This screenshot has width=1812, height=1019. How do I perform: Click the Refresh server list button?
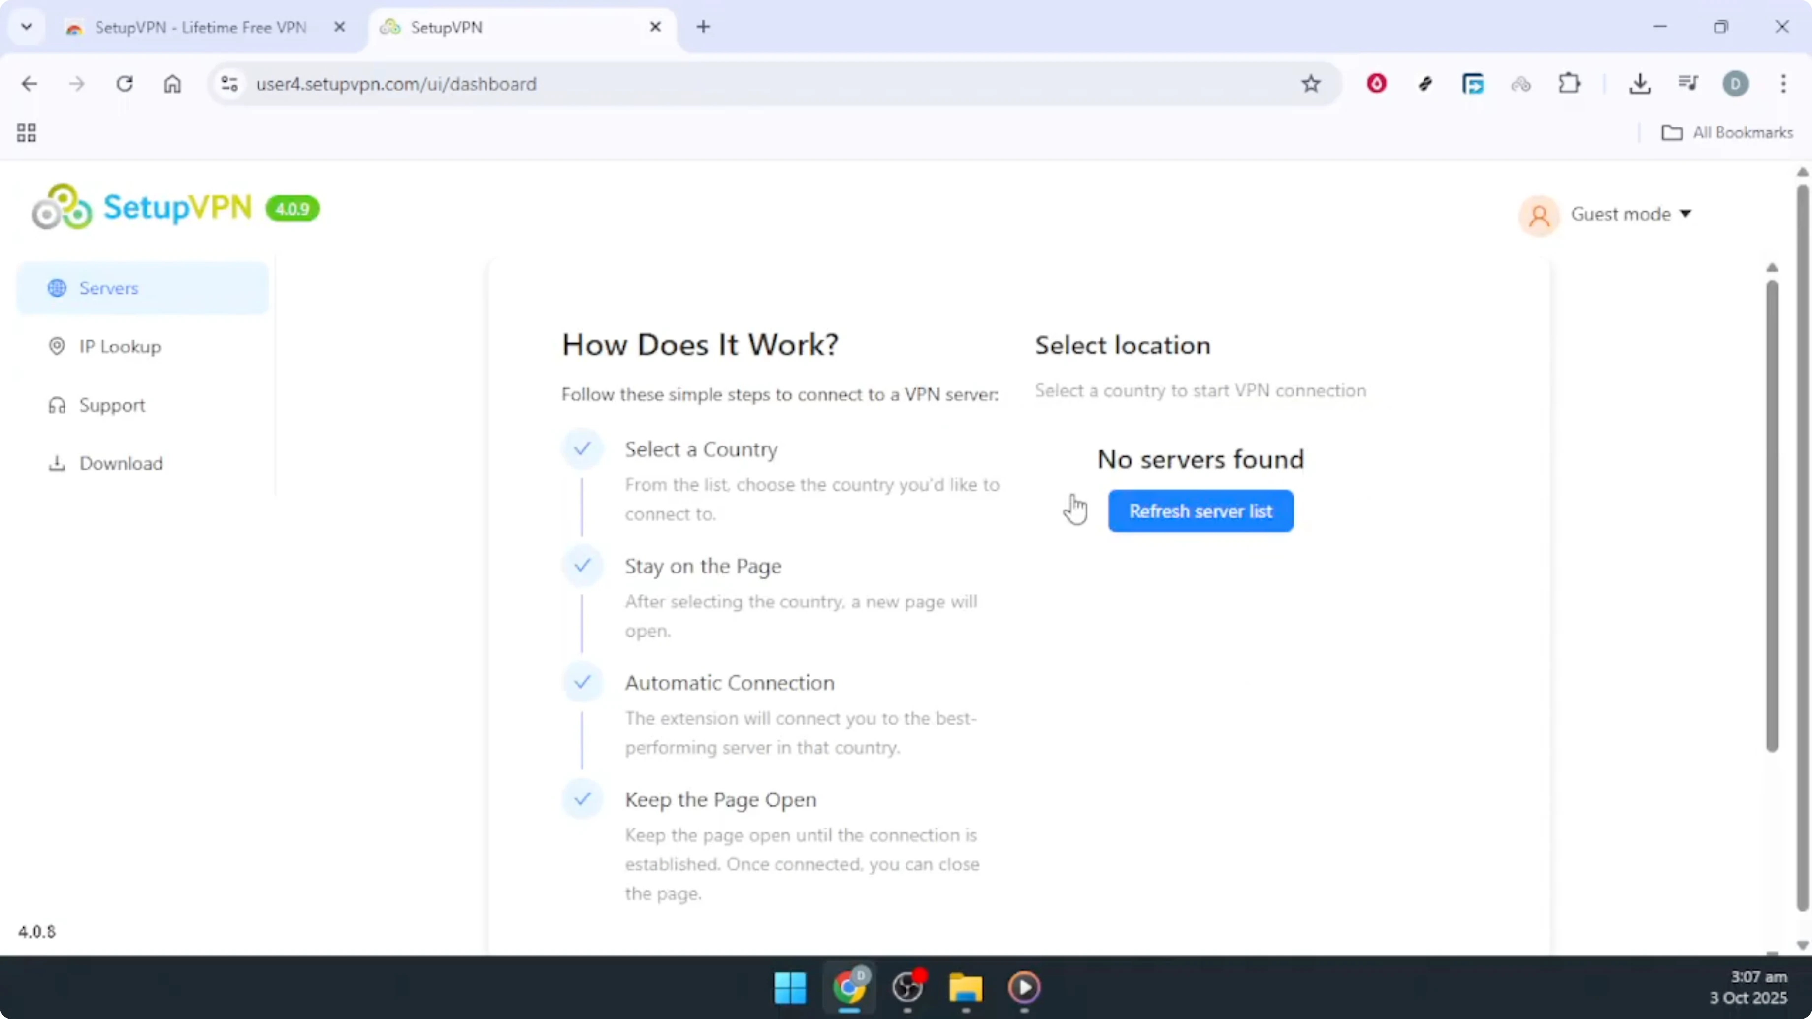[1201, 510]
